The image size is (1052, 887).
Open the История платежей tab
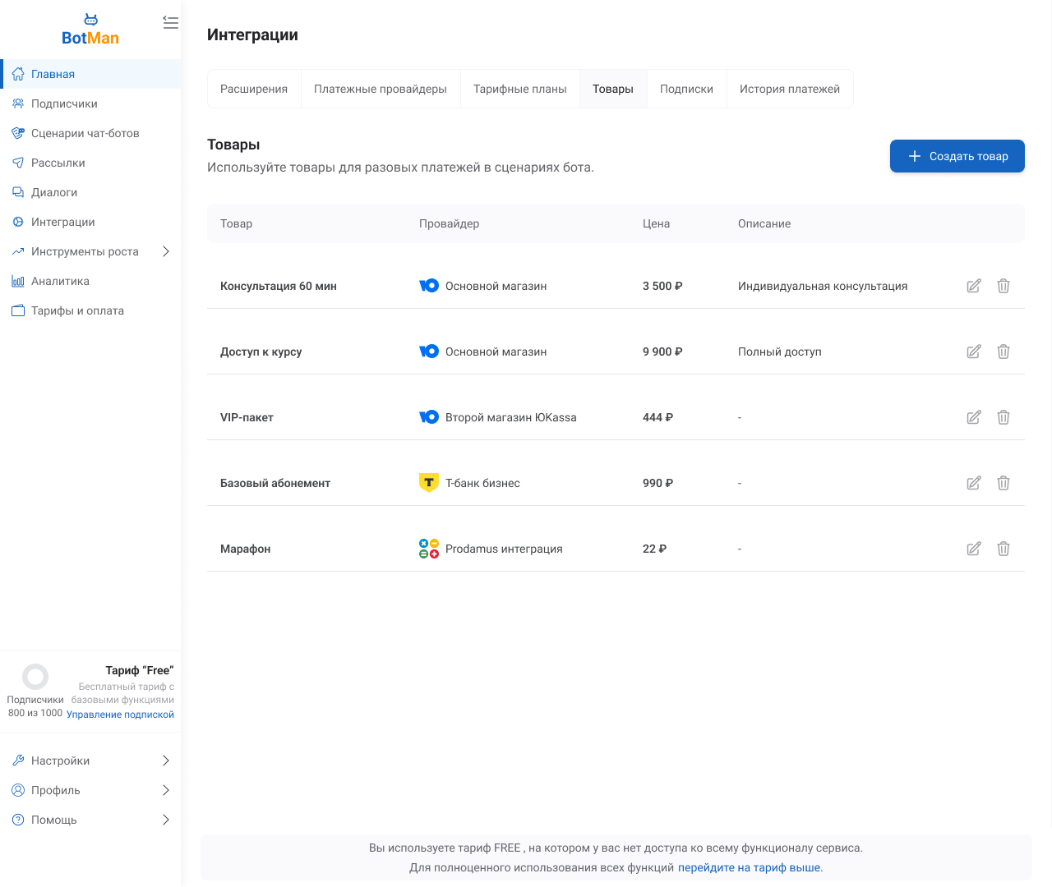(789, 89)
